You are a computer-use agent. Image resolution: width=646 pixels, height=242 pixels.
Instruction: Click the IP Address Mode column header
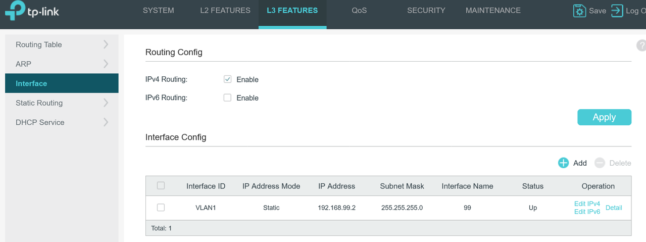[271, 186]
